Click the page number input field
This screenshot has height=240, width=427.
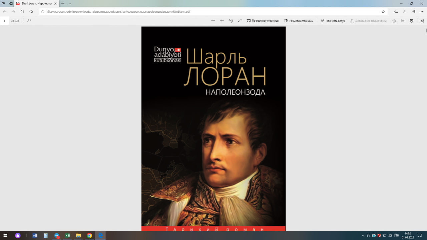pyautogui.click(x=5, y=21)
